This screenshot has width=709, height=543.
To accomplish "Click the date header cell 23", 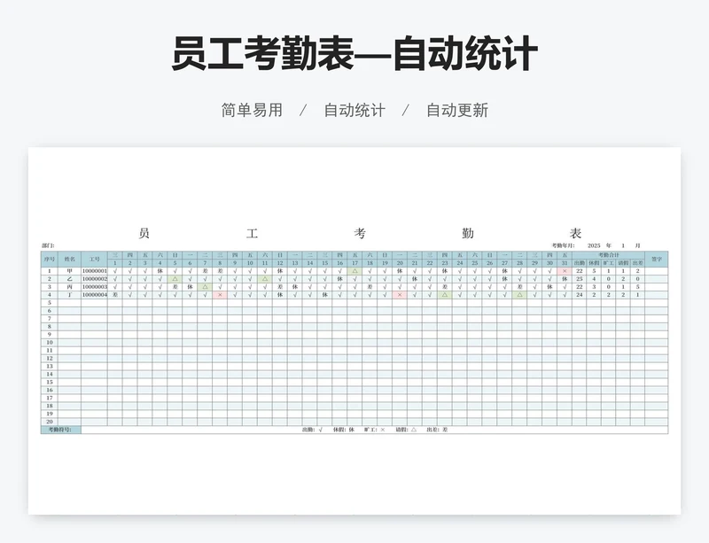I will pos(445,263).
